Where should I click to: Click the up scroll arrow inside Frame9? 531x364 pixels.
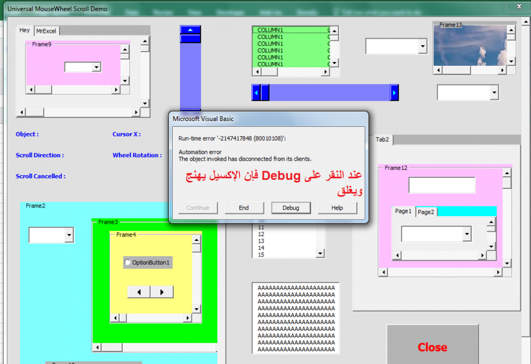(x=125, y=49)
